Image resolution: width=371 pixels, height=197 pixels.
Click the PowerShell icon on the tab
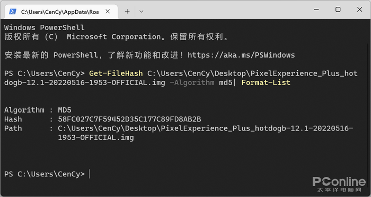point(13,12)
